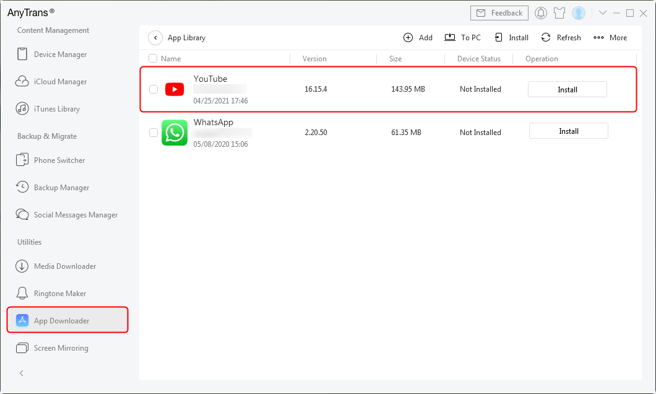Click the Phone Switcher icon

click(22, 160)
